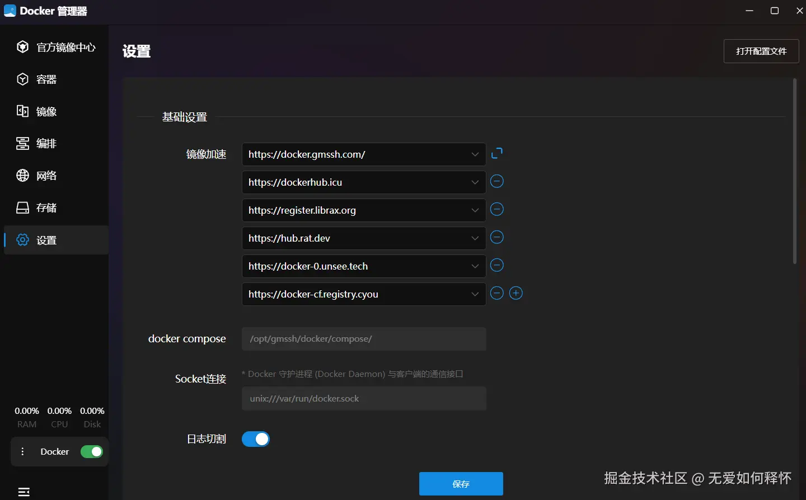Click the blue 保存 button

pos(461,484)
